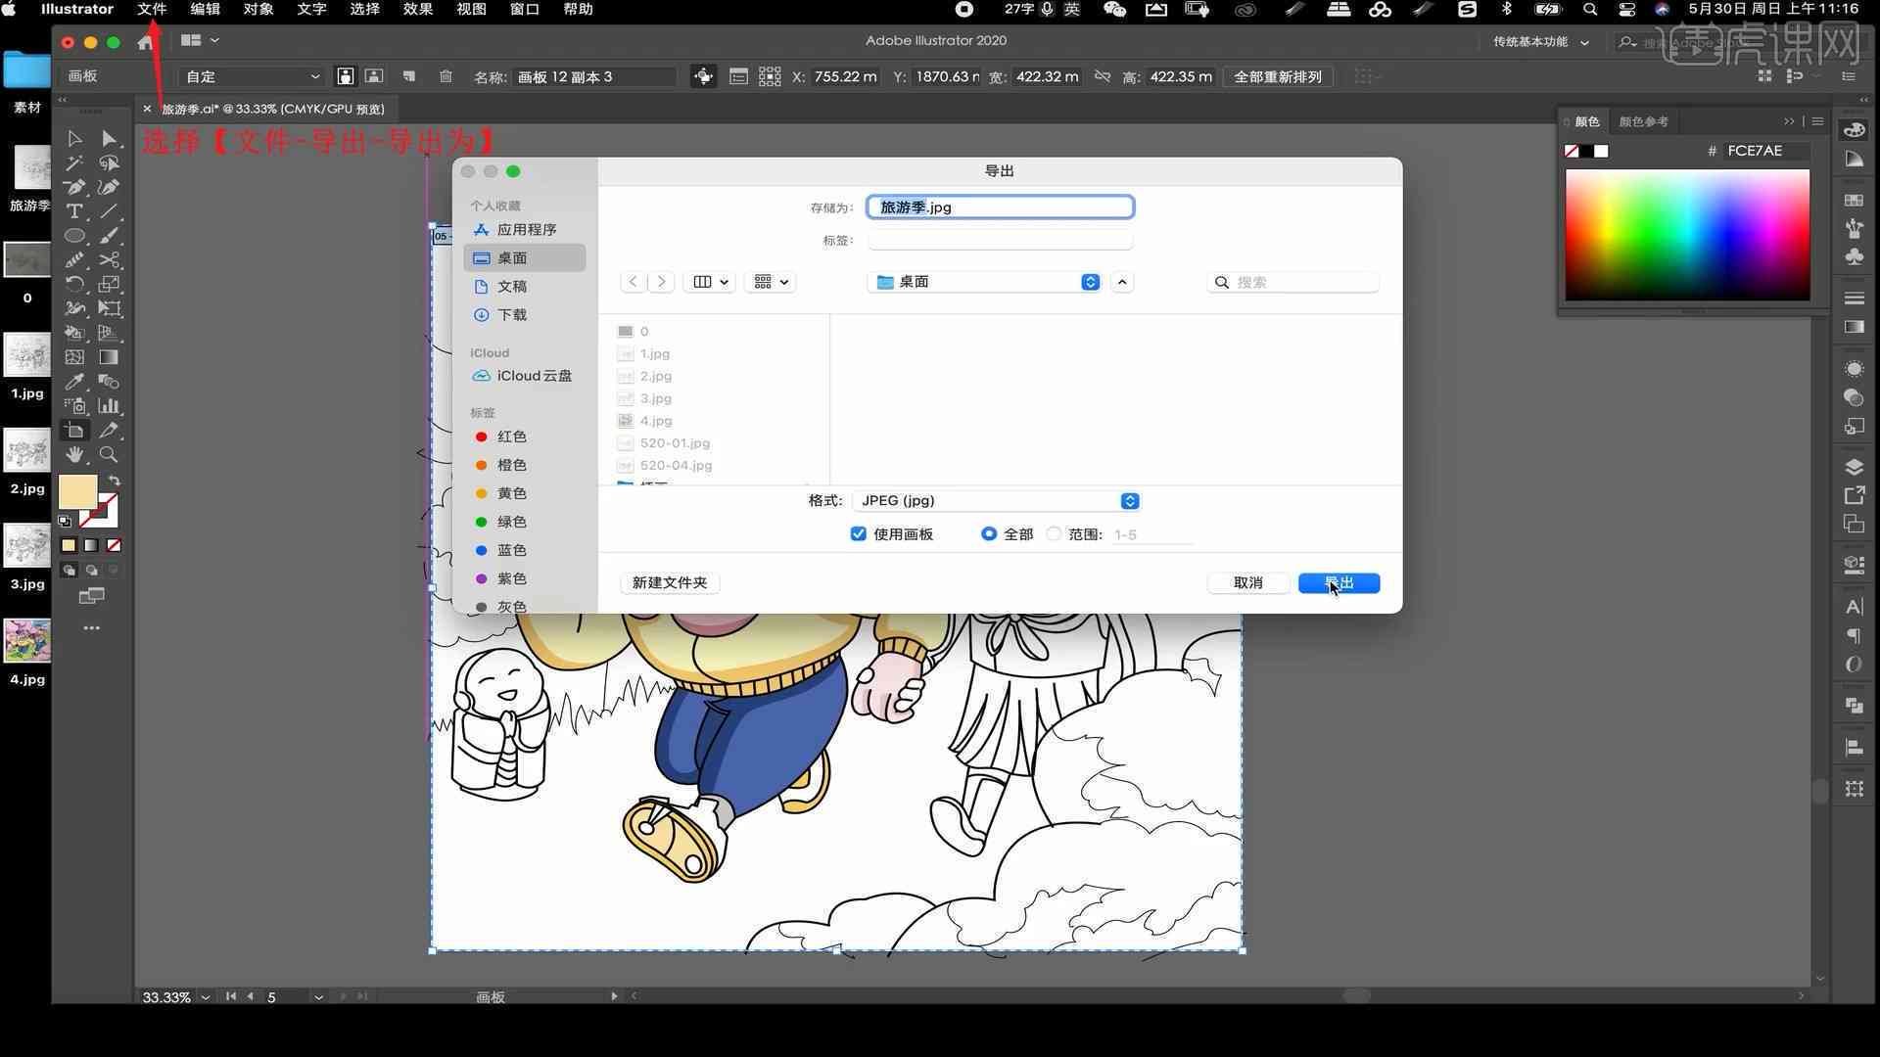Select the Paintbrush tool
The width and height of the screenshot is (1880, 1057).
click(x=109, y=236)
